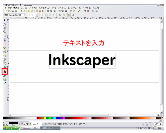
Task: Click the Windows Start button
Action: pyautogui.click(x=11, y=128)
